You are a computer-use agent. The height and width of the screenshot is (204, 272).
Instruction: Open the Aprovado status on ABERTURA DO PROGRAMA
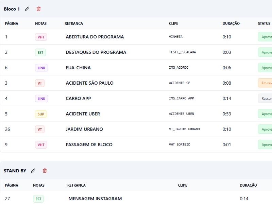click(265, 37)
